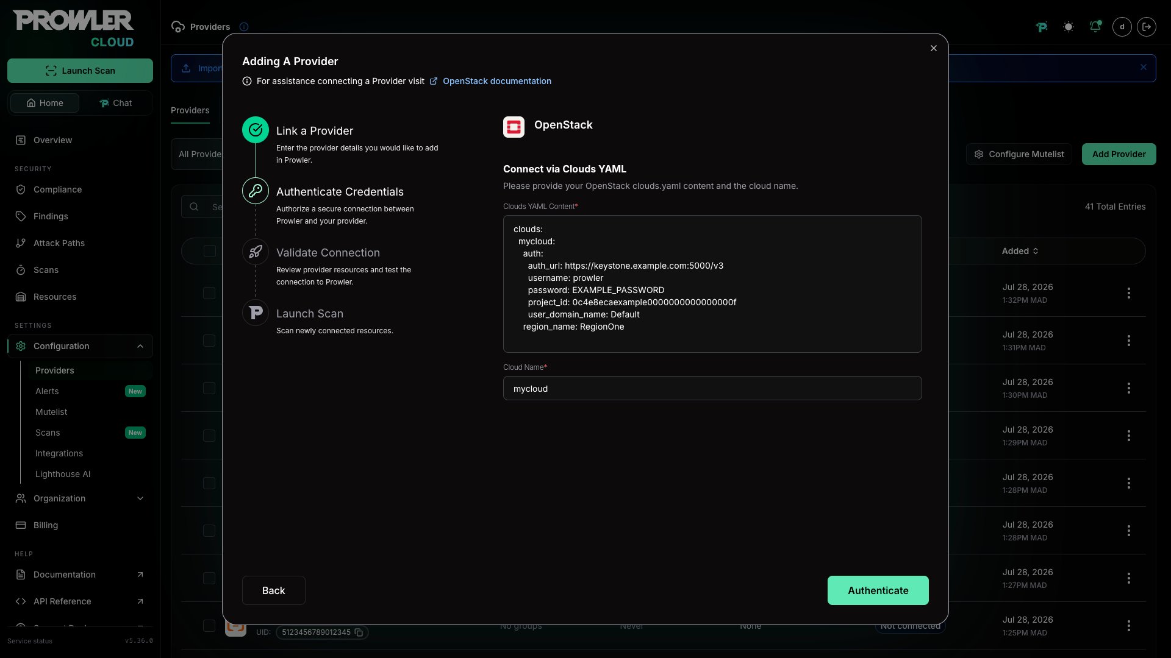Open row actions for Jul 28 1:30PM entry
This screenshot has width=1171, height=658.
1129,388
